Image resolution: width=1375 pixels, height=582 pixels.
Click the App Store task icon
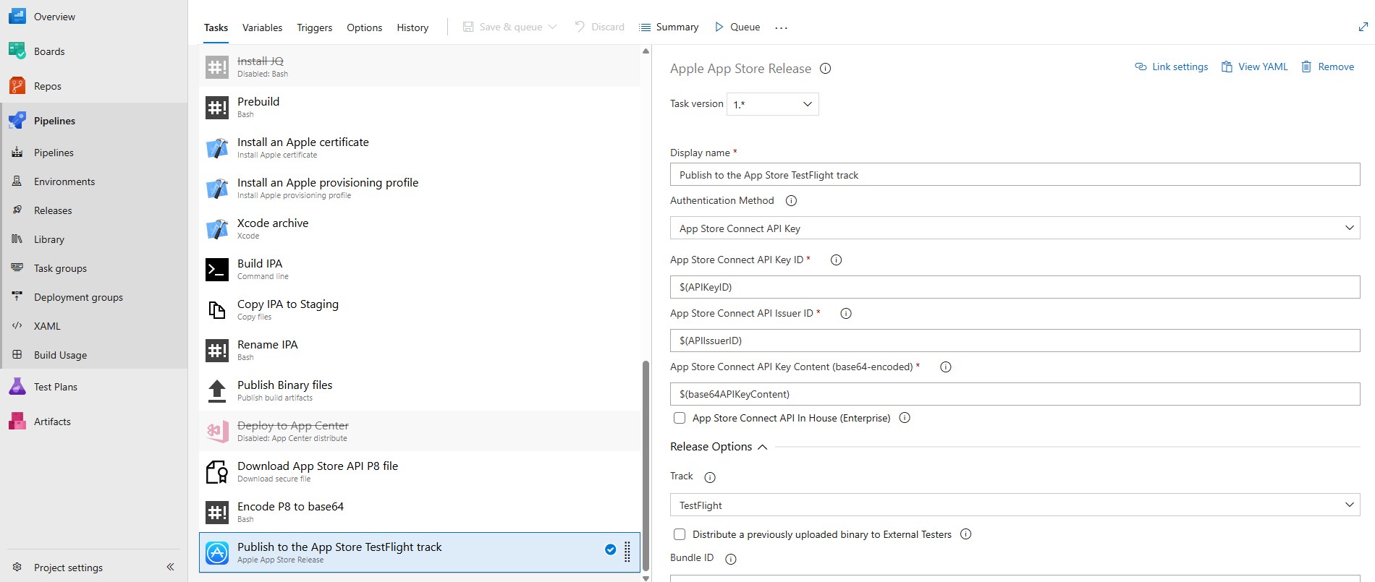click(217, 553)
